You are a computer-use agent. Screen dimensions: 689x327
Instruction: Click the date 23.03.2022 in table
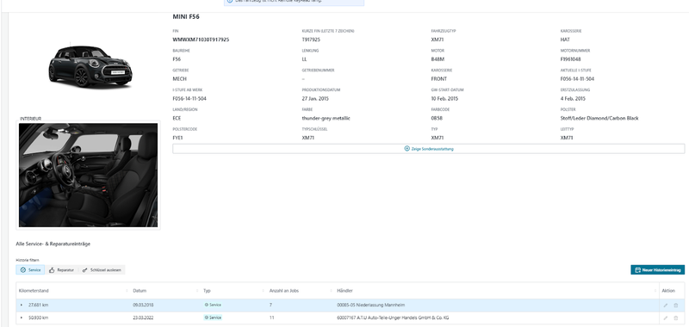click(x=143, y=318)
